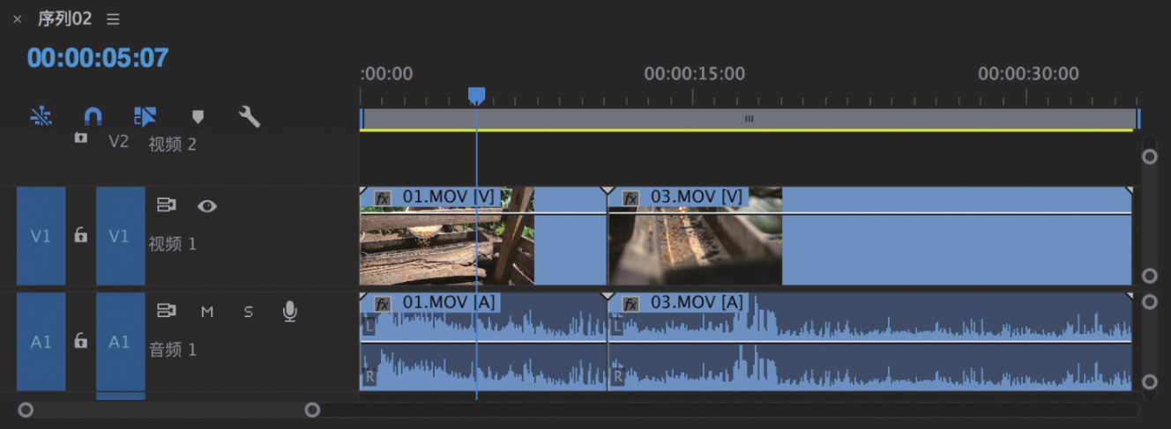This screenshot has height=429, width=1171.
Task: Enable voice-over record microphone on 音频 1
Action: pyautogui.click(x=289, y=311)
